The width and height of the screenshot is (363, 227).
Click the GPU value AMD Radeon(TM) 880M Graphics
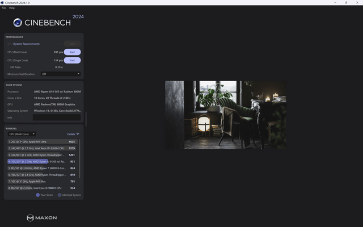54,104
